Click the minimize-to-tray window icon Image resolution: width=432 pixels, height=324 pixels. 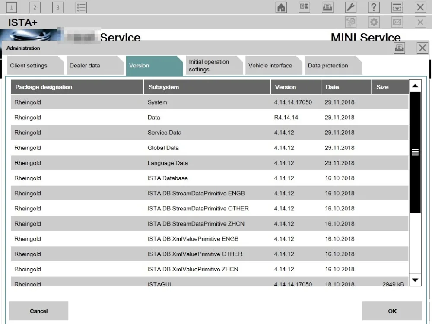pos(397,7)
